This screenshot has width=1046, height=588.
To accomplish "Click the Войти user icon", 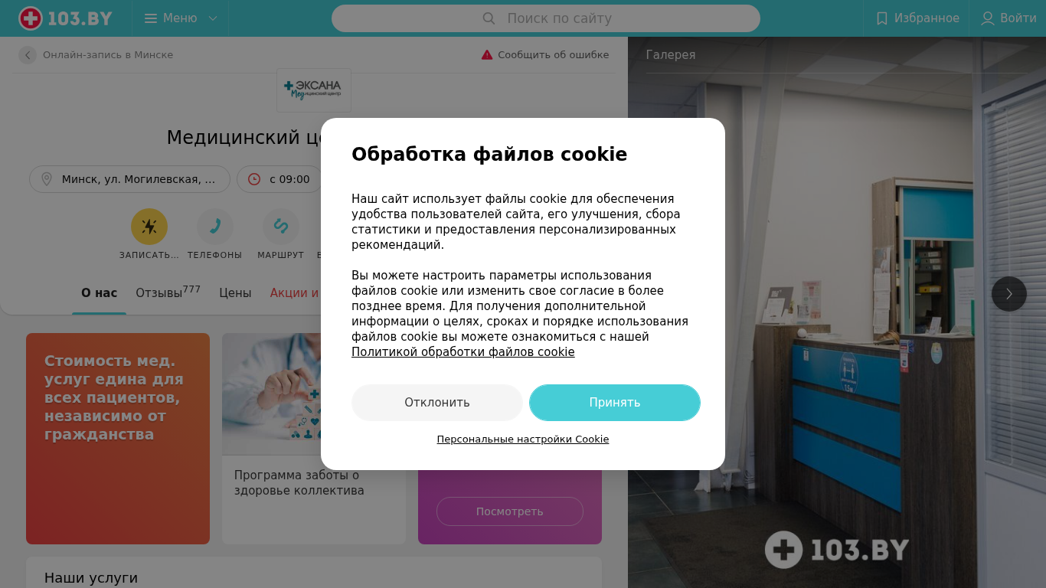I will [x=988, y=18].
